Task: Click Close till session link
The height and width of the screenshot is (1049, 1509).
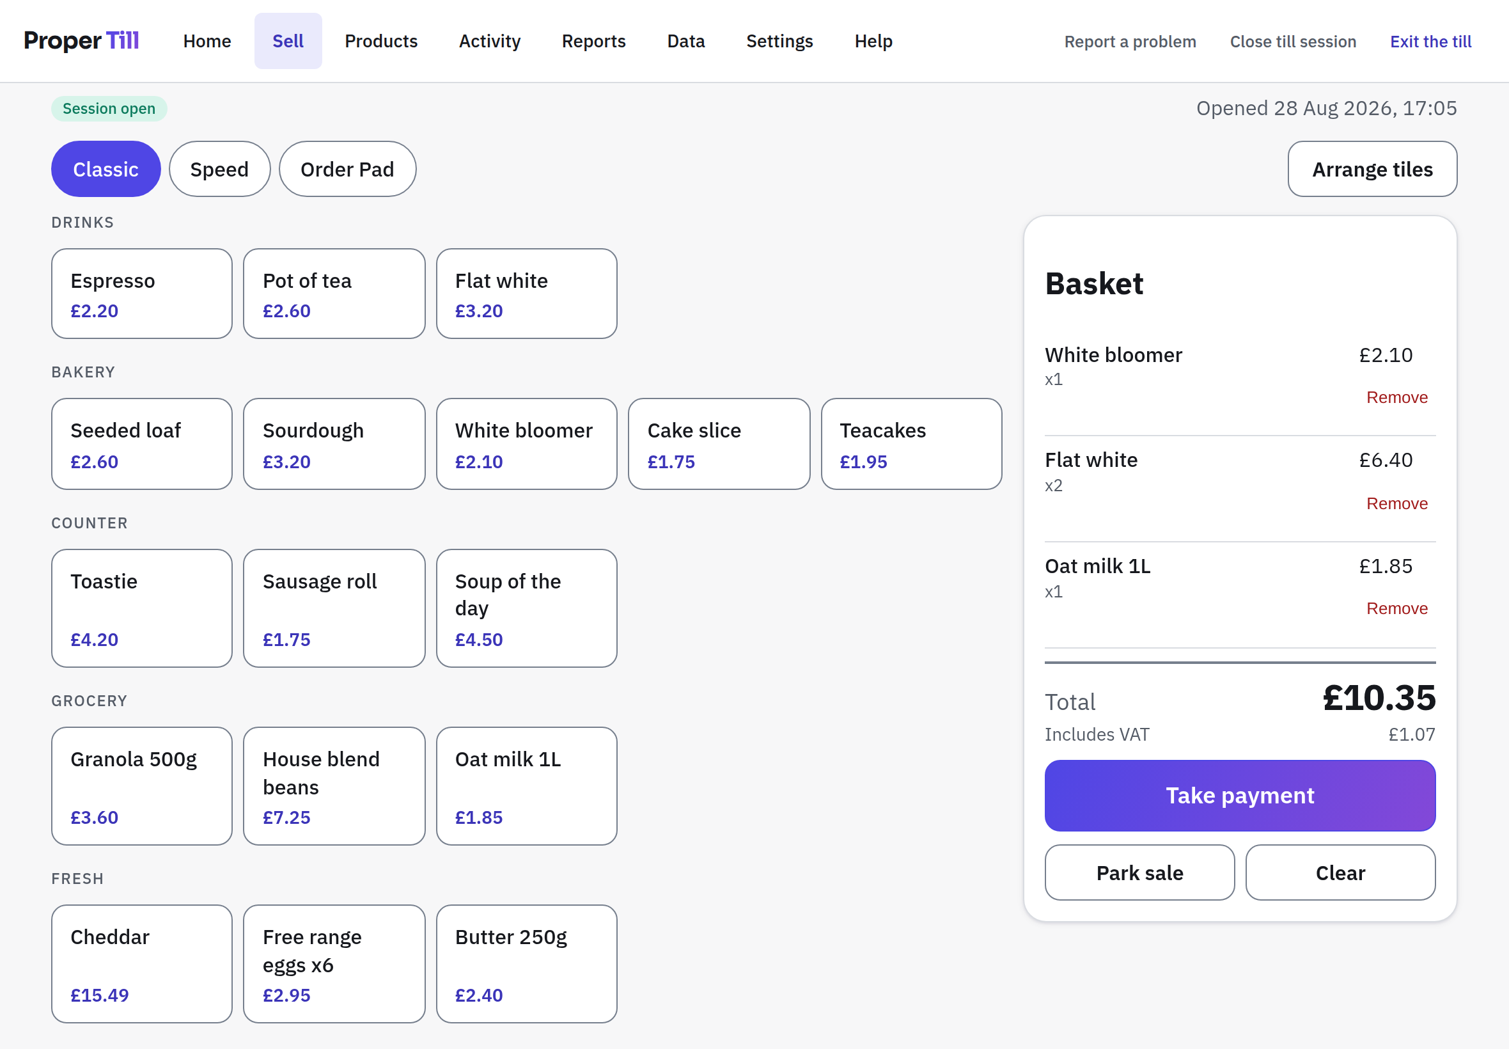Action: click(x=1293, y=42)
